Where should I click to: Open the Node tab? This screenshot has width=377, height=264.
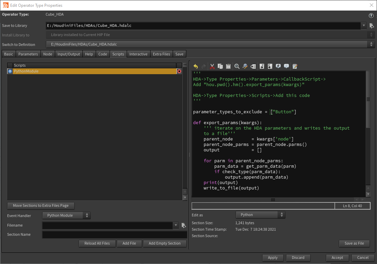[x=48, y=54]
